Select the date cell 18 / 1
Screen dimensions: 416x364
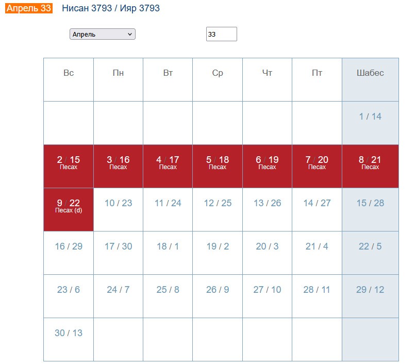tap(168, 246)
